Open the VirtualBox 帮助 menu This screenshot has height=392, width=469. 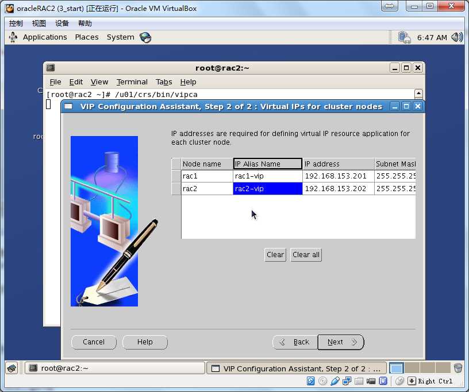(x=85, y=24)
